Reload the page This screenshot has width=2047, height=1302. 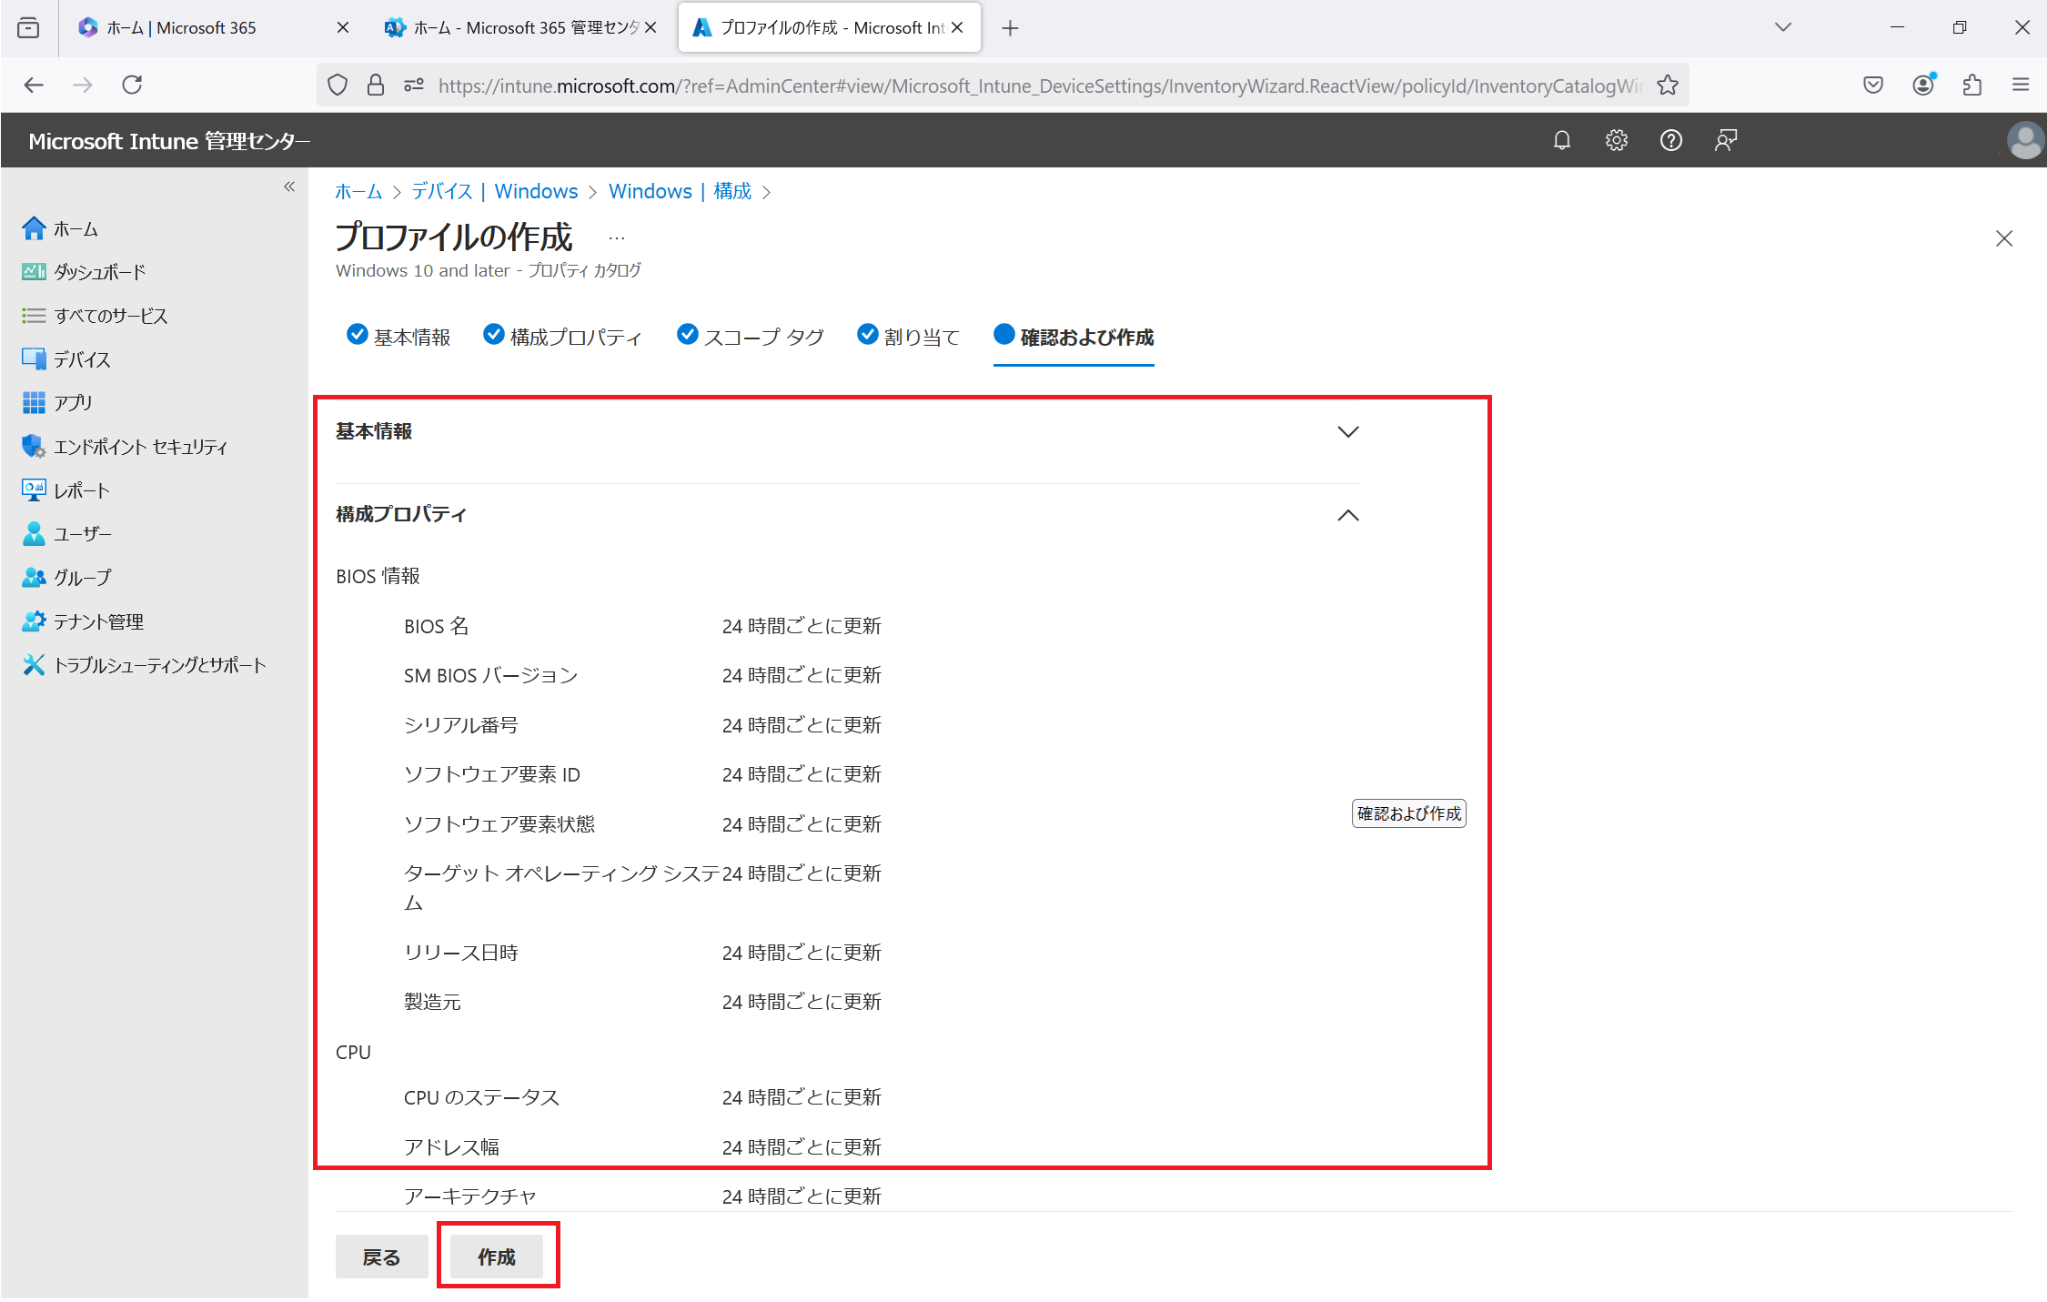132,85
